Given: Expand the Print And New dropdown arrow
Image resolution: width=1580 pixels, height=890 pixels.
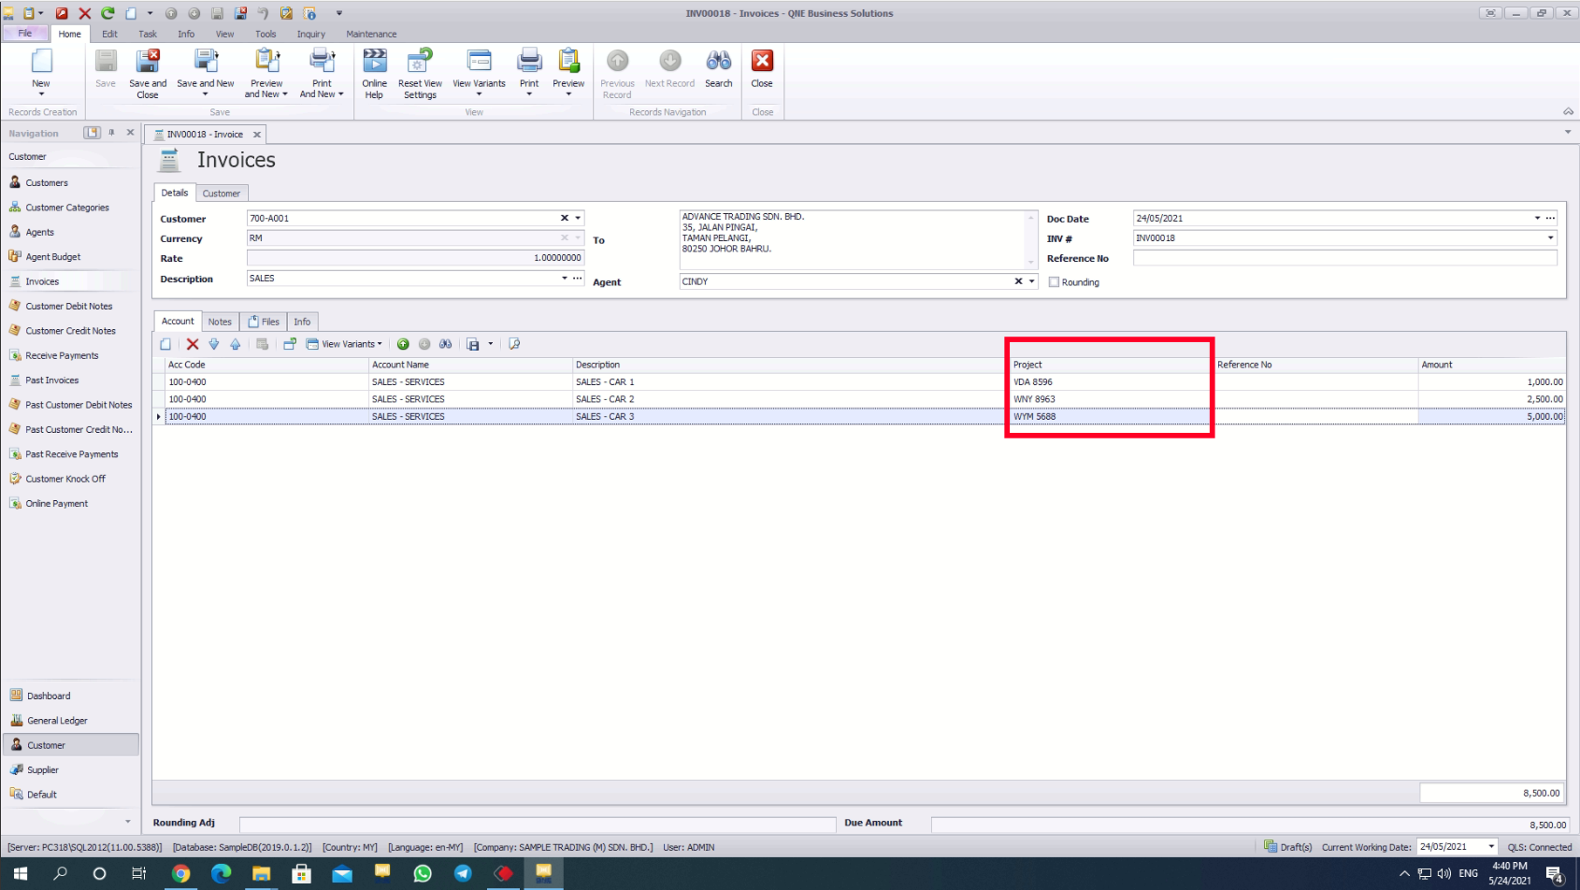Looking at the screenshot, I should click(x=340, y=94).
